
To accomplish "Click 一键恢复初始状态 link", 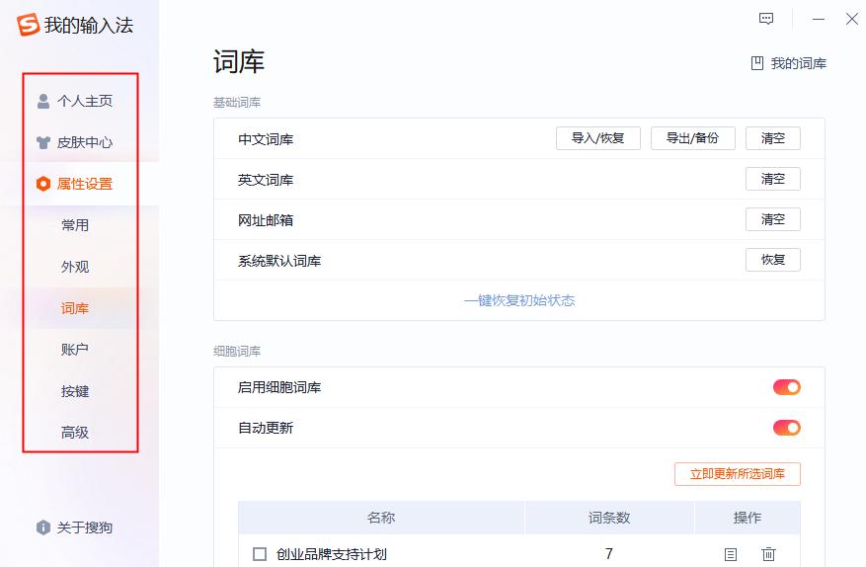I will 519,300.
